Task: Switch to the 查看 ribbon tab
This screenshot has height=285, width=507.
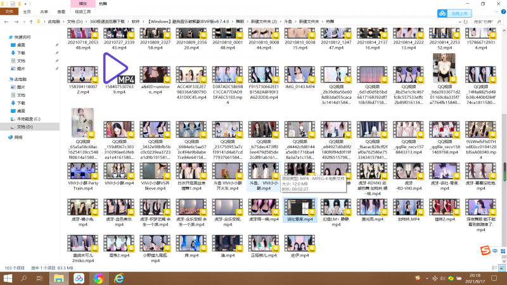Action: pyautogui.click(x=60, y=11)
